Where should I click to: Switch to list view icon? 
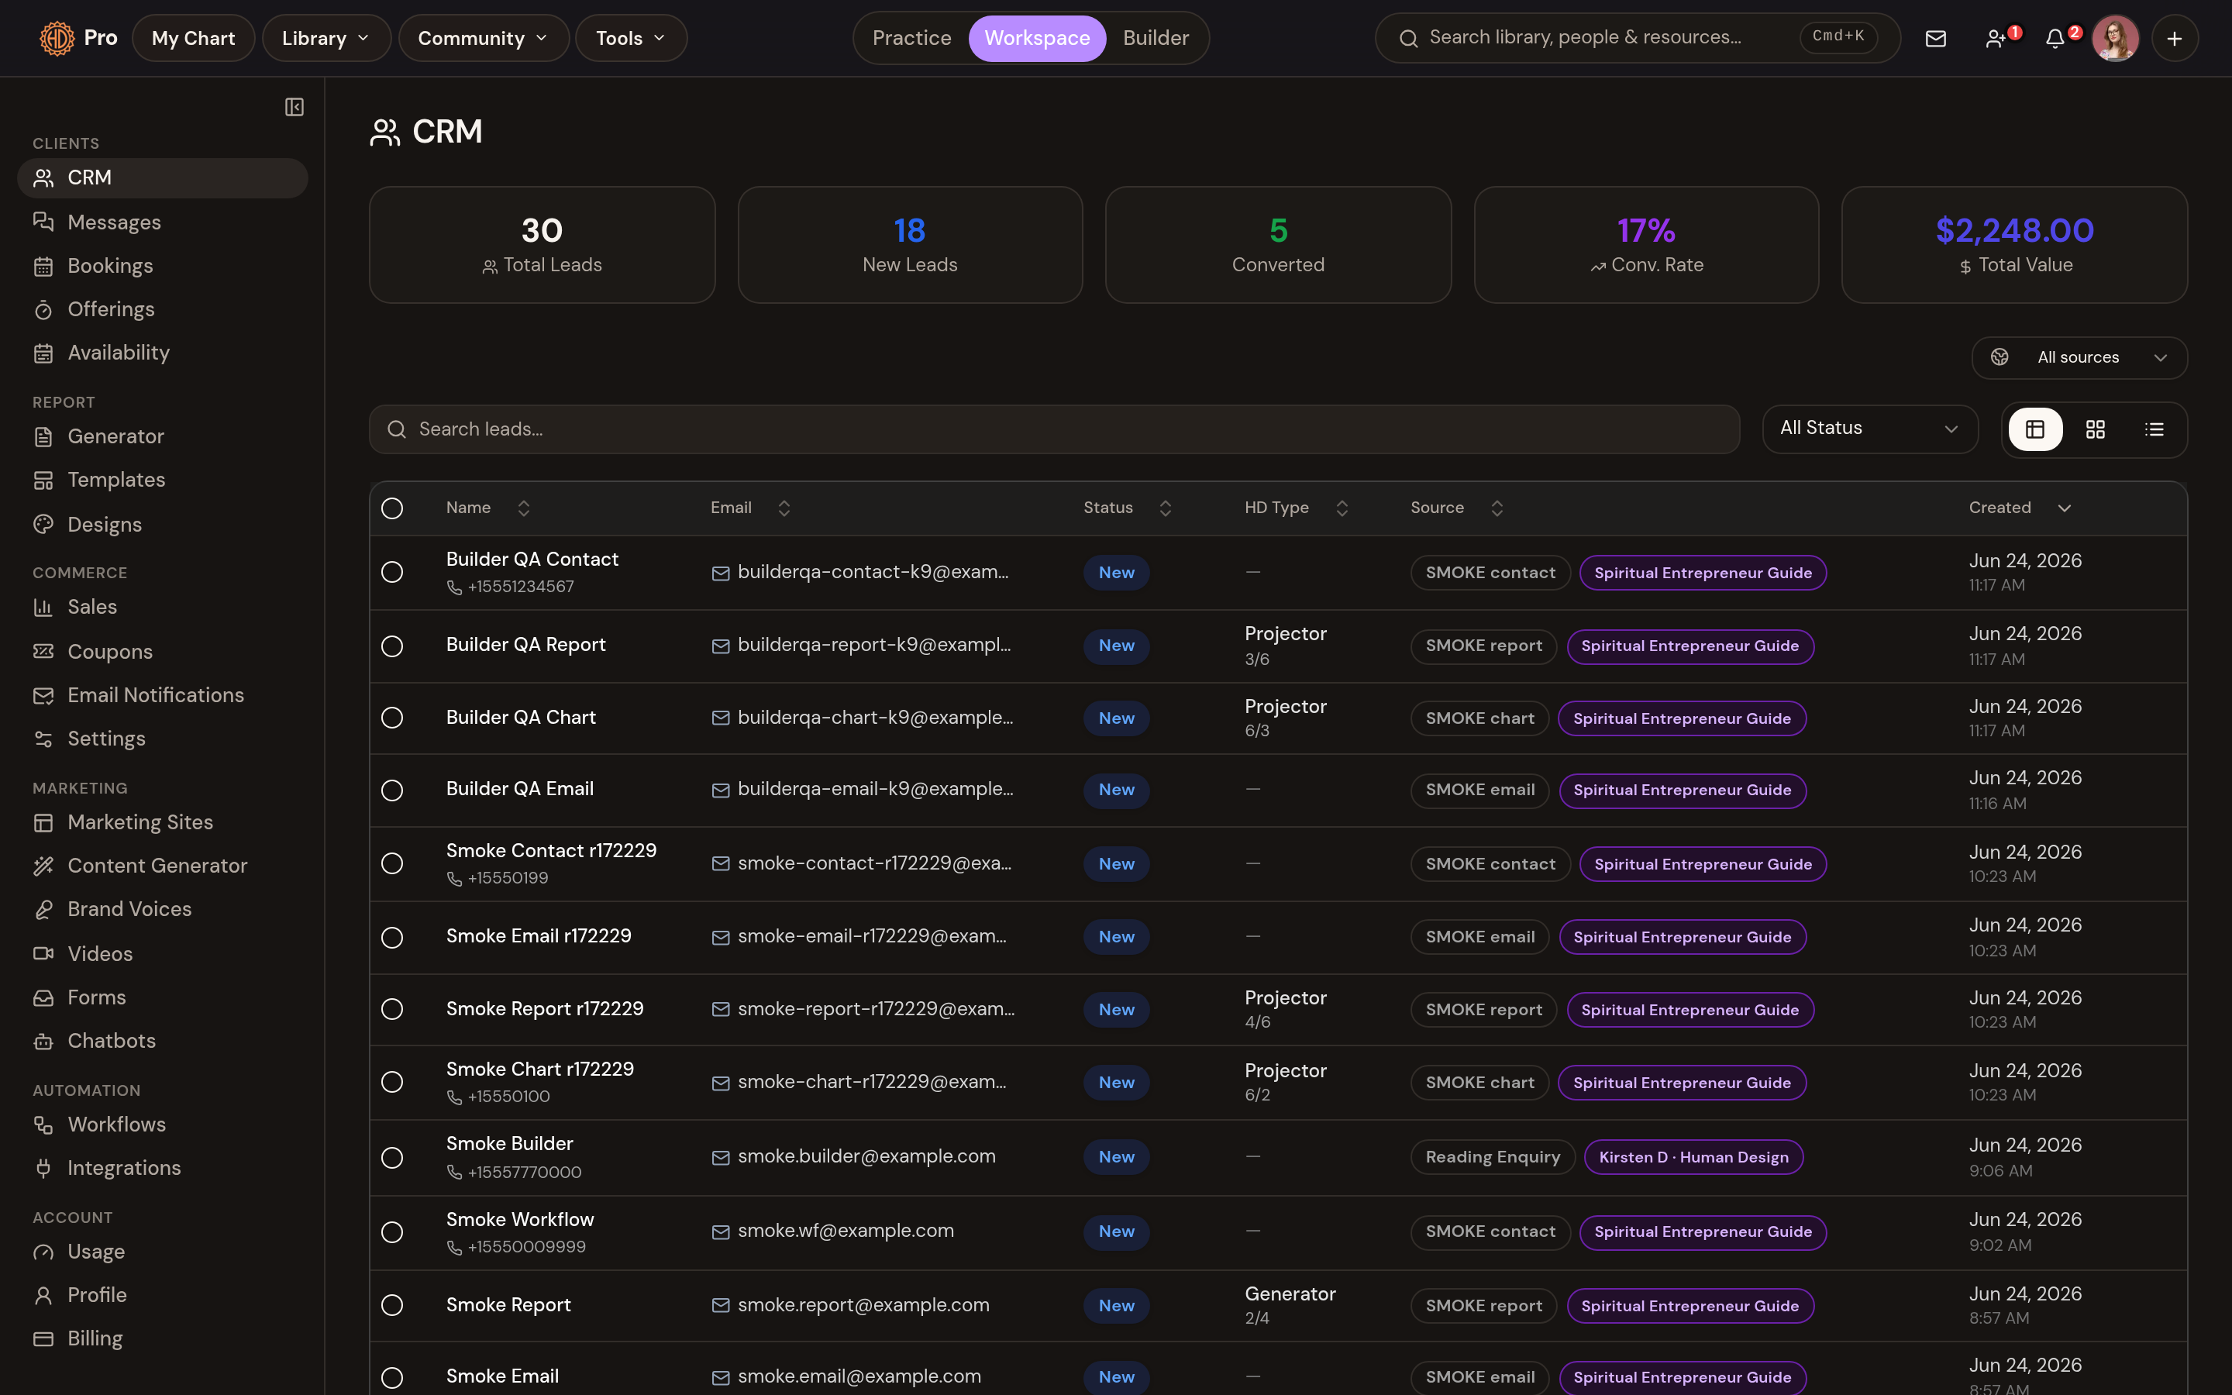(x=2154, y=429)
